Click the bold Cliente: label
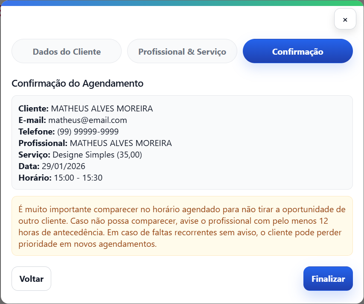Screen dimensions: 364x304 click(34, 108)
